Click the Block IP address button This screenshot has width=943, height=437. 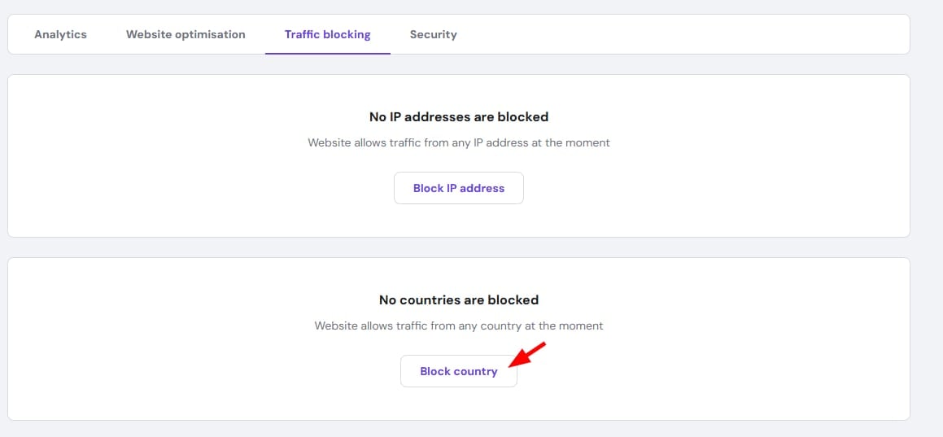[x=459, y=188]
